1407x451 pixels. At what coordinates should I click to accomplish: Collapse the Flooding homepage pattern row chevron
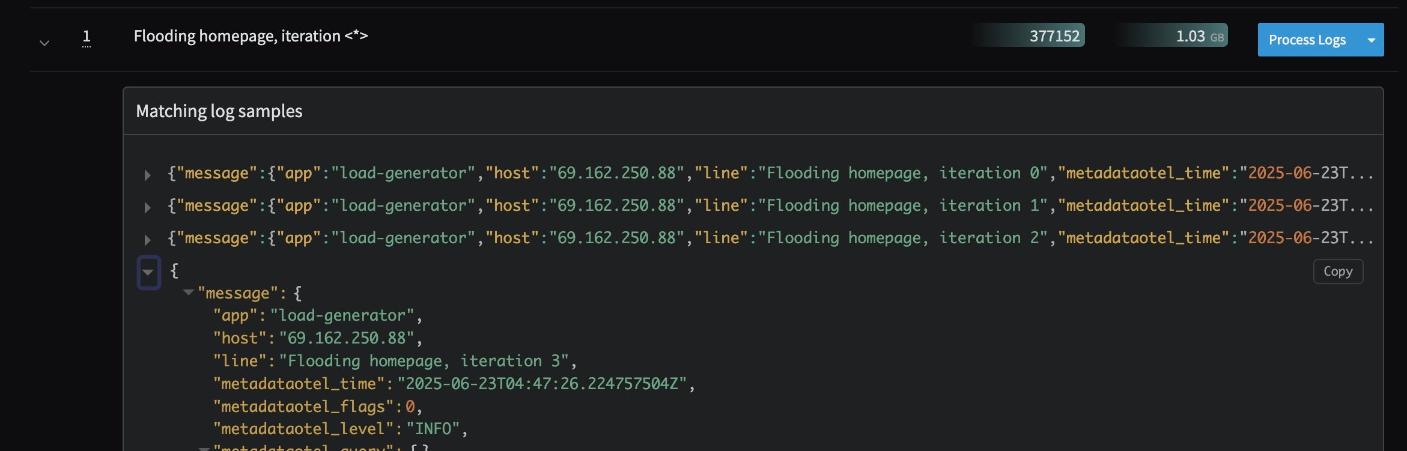point(44,43)
